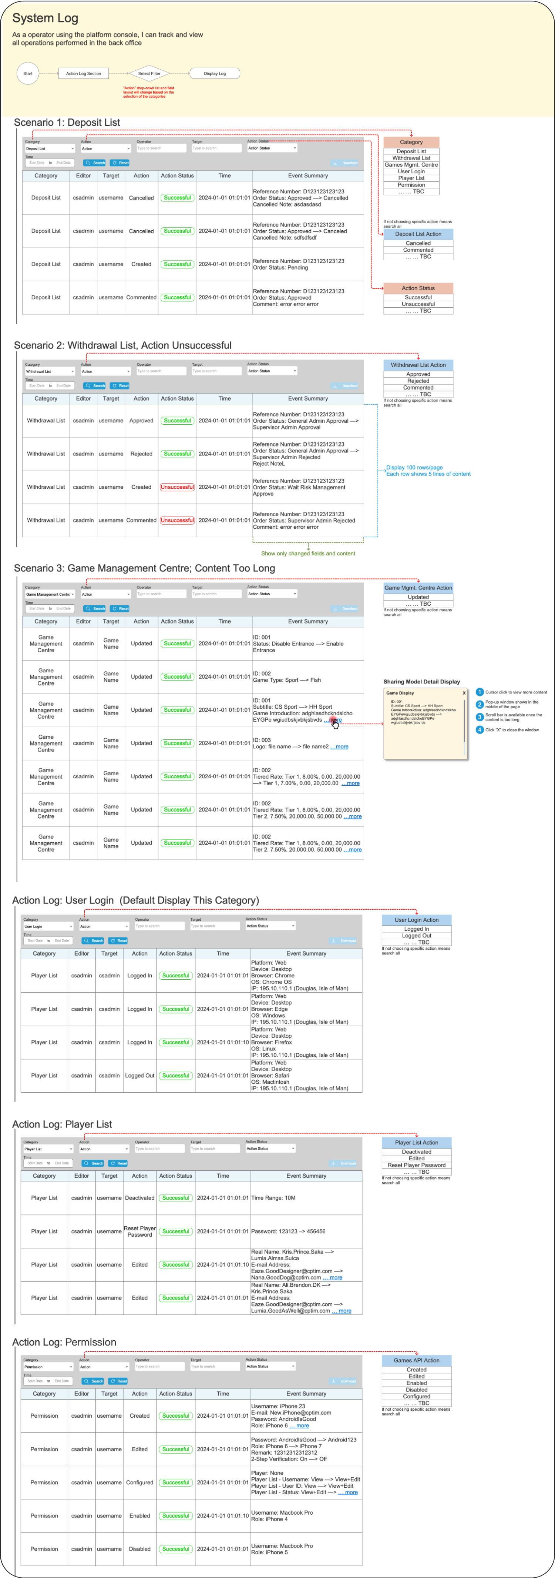This screenshot has width=555, height=1578.
Task: Close the Game Display popup with the X
Action: [464, 693]
